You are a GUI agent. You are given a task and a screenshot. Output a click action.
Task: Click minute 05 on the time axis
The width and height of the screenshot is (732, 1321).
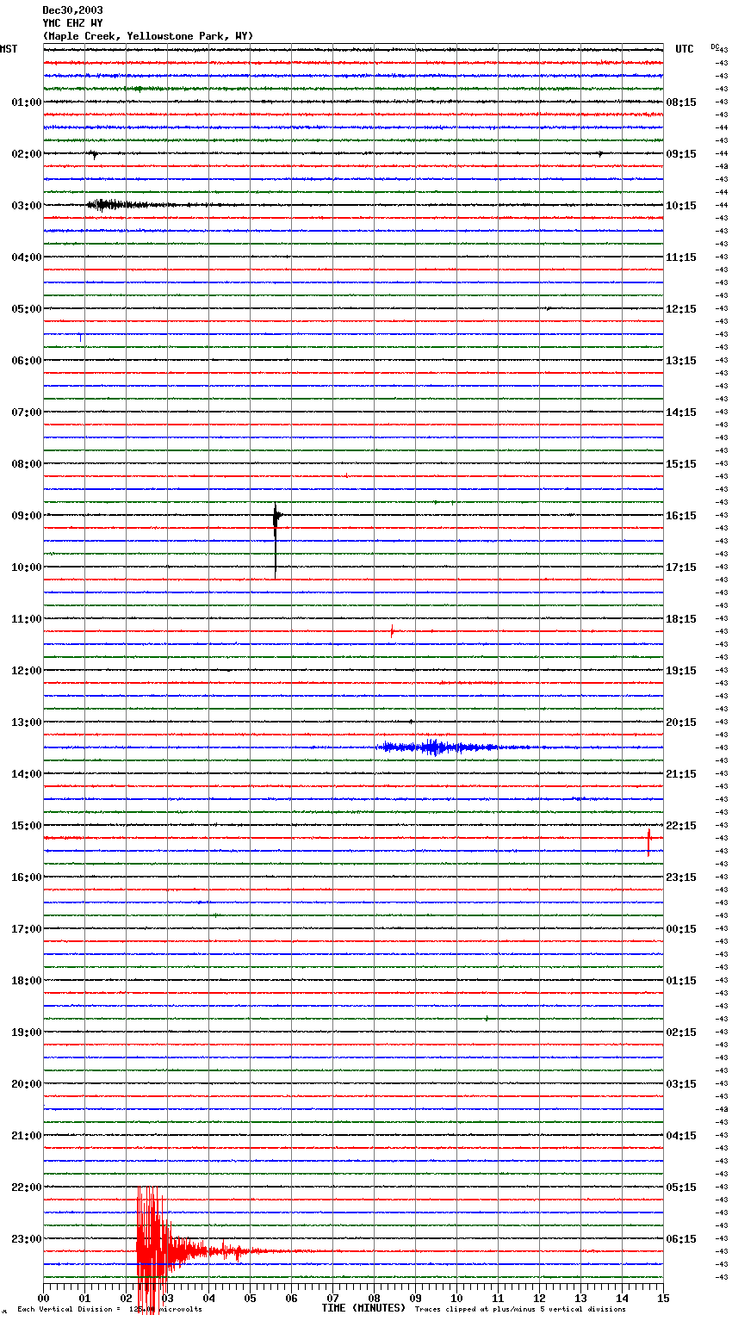click(x=250, y=1298)
